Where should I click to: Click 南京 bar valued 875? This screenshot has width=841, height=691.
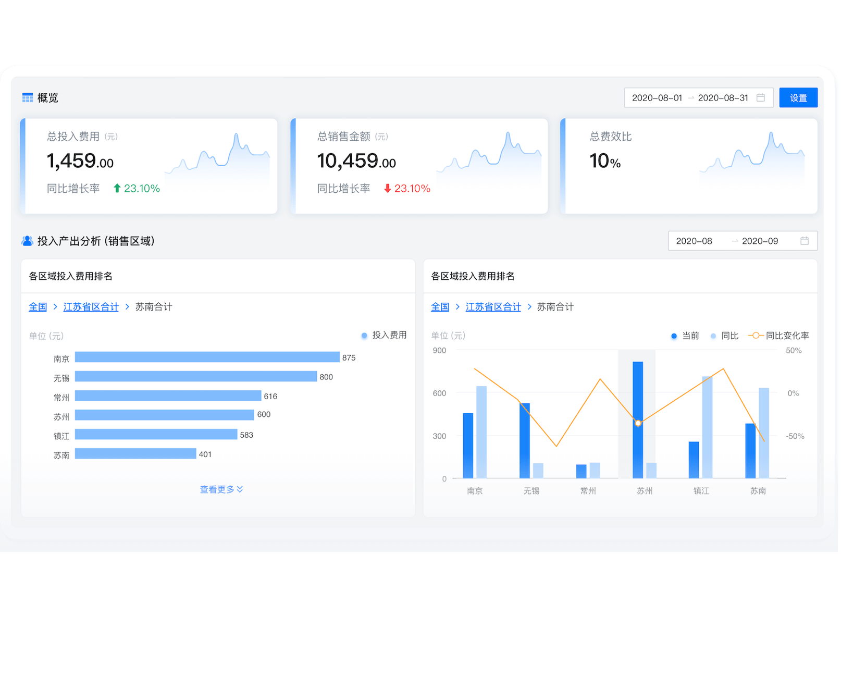(207, 357)
